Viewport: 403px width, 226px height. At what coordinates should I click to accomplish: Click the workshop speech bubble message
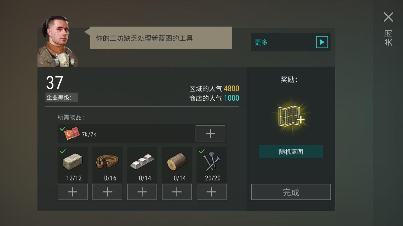(161, 38)
